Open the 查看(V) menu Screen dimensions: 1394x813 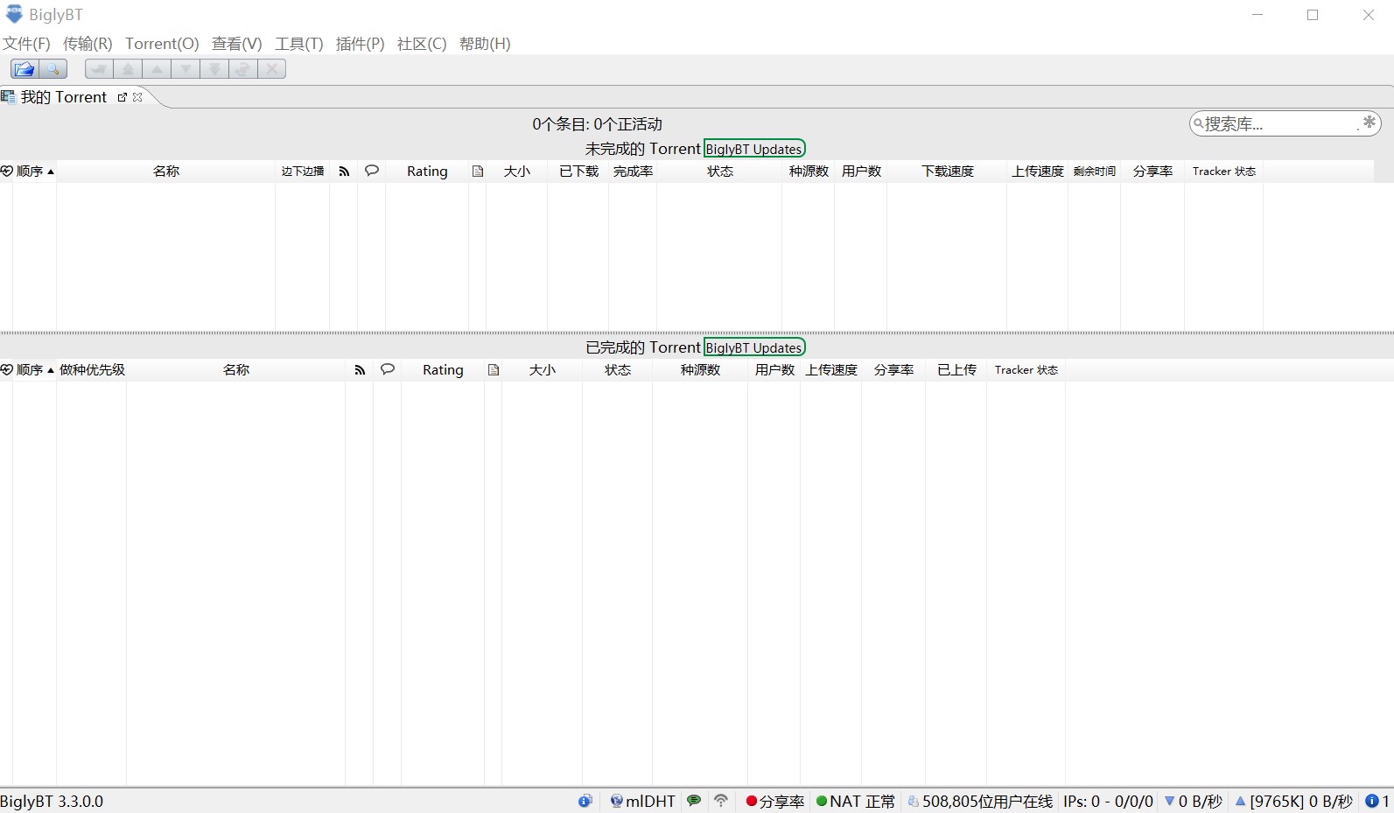237,44
